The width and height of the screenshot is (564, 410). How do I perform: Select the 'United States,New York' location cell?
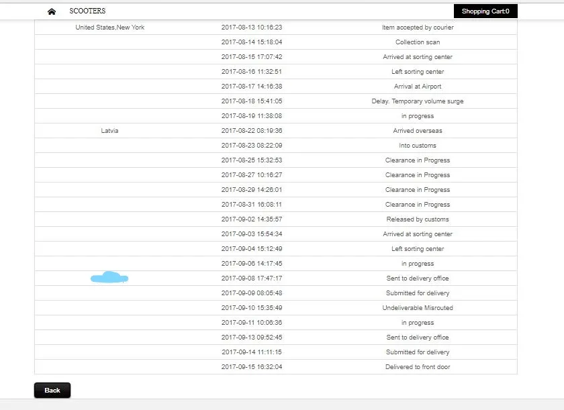pos(109,28)
